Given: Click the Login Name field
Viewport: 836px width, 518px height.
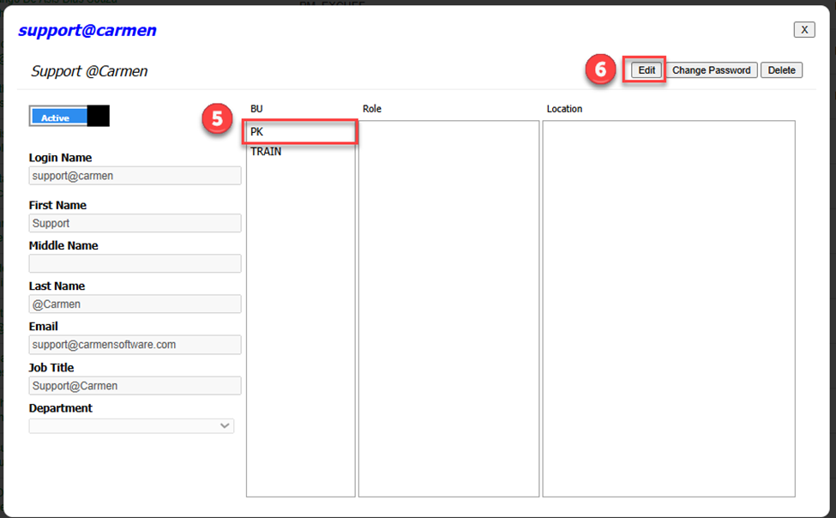Looking at the screenshot, I should tap(135, 176).
